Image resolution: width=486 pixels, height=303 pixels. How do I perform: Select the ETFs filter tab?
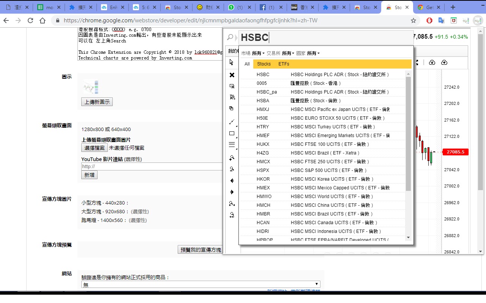click(284, 64)
